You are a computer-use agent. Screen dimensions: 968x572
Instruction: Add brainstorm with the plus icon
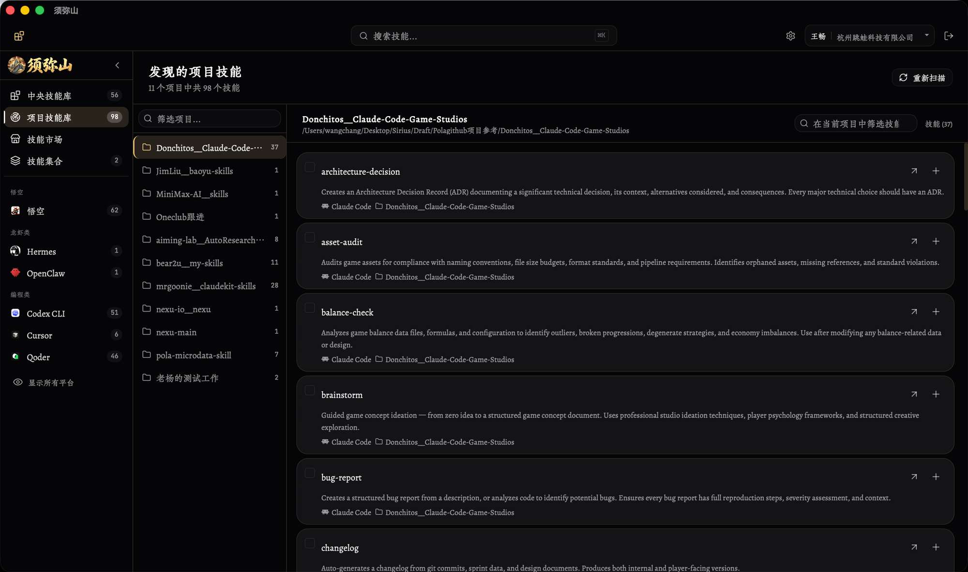point(936,394)
